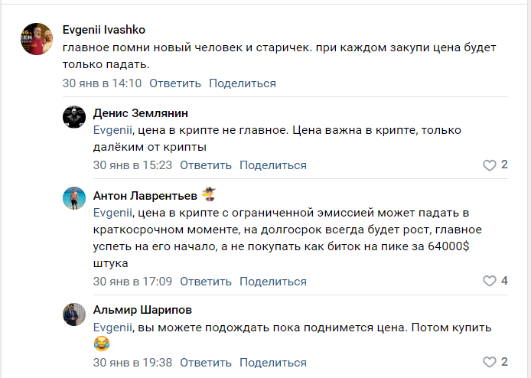Like Альмир Шарипов's comment with heart icon
The width and height of the screenshot is (531, 378).
click(490, 363)
